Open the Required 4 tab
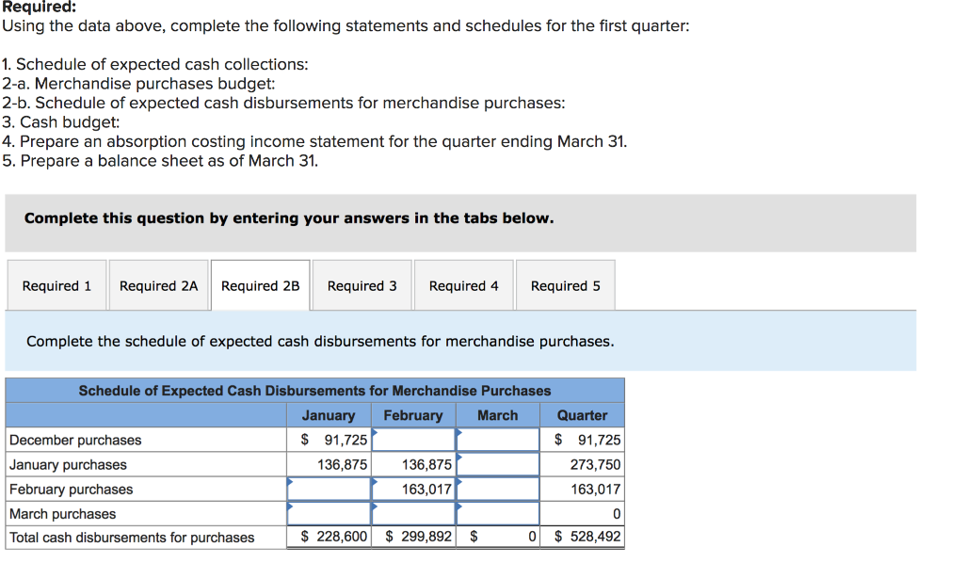The width and height of the screenshot is (964, 563). click(463, 284)
